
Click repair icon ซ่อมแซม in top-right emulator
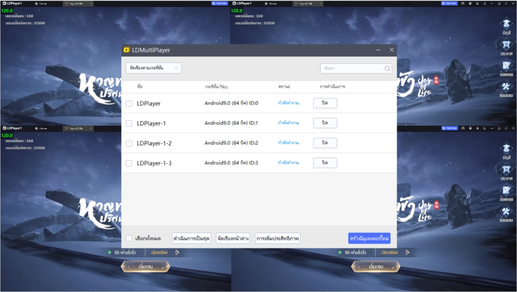(506, 89)
